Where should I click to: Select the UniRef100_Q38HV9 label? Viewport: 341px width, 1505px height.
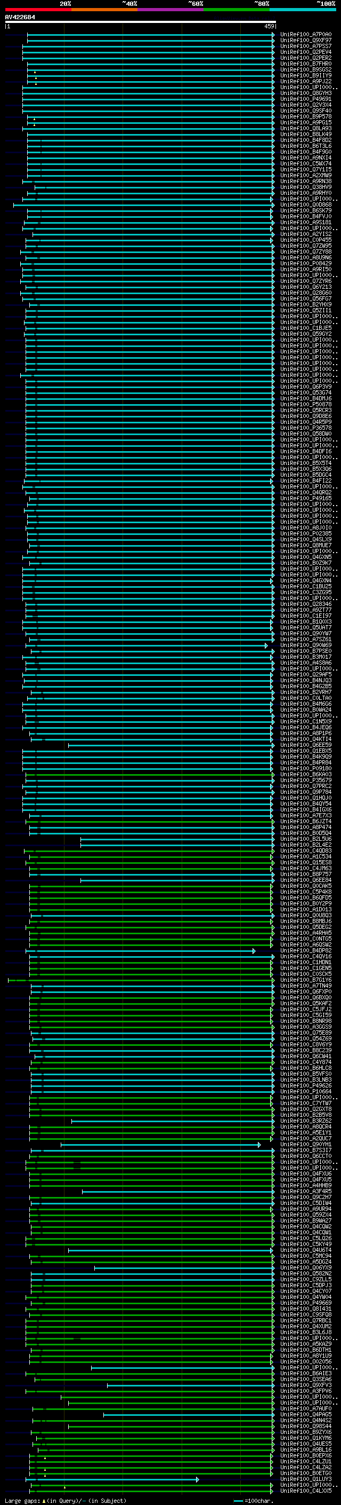305,187
